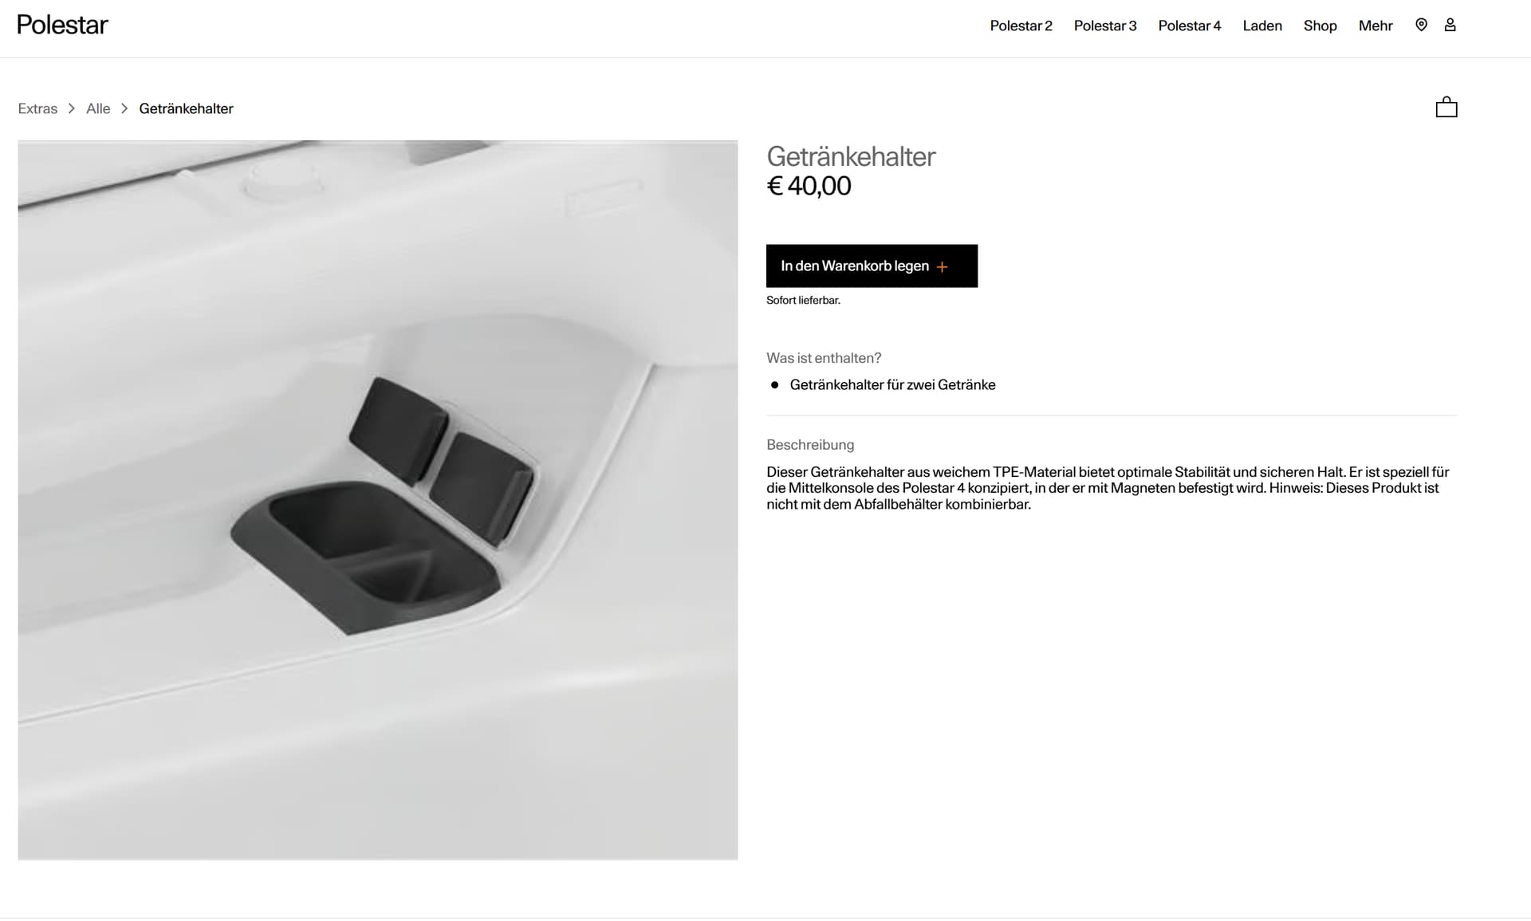Click the Getränkehalter product title
Viewport: 1531px width, 921px height.
[x=851, y=156]
